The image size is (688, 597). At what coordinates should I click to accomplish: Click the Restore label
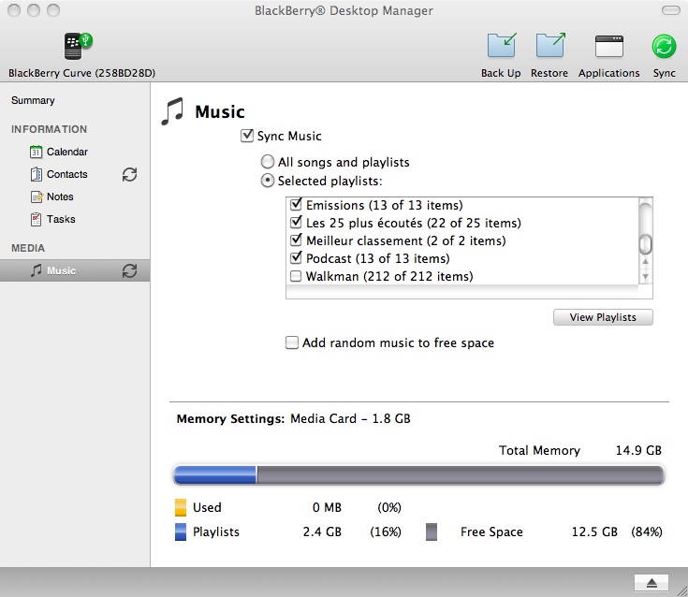(549, 73)
